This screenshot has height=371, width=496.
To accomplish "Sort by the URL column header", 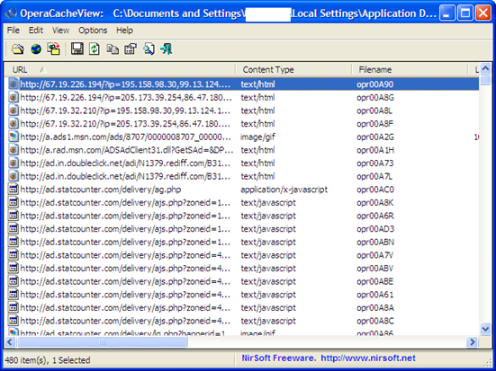I will 120,69.
